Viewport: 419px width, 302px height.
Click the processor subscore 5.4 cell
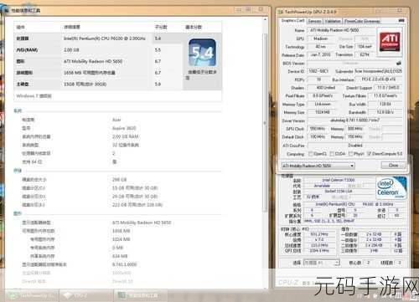pos(158,38)
